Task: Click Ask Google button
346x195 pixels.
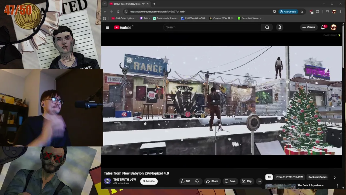Action: click(x=288, y=12)
